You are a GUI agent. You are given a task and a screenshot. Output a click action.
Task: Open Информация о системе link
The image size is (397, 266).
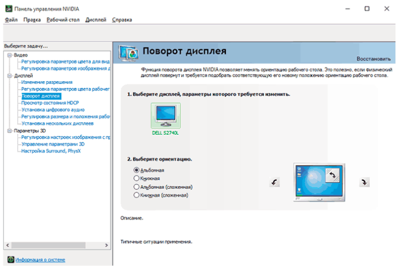point(40,260)
